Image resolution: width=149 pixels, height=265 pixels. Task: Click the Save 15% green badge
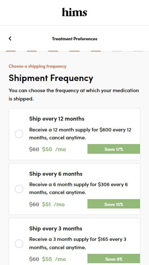click(x=114, y=204)
